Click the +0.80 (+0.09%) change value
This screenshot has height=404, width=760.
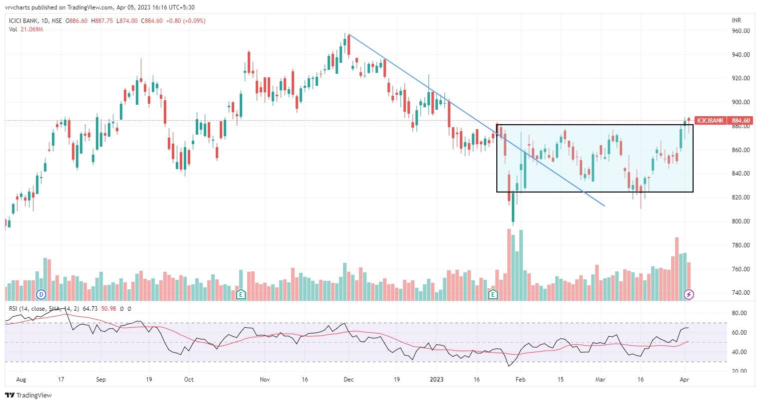click(186, 21)
